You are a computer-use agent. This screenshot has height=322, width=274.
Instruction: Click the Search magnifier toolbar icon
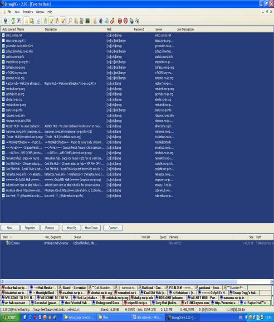(x=70, y=20)
